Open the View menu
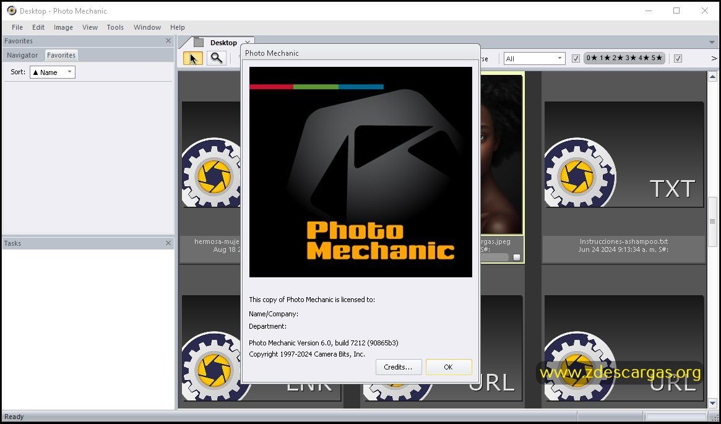The image size is (721, 424). point(90,27)
